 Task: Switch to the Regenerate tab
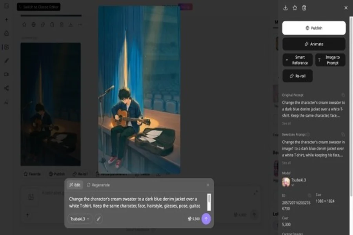[x=98, y=185]
